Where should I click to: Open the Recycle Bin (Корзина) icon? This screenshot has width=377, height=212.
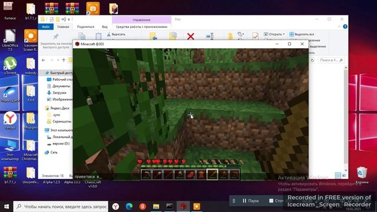point(362,175)
